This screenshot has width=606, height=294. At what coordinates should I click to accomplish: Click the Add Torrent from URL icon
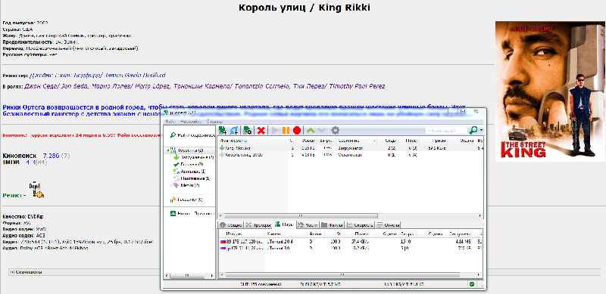coord(234,131)
